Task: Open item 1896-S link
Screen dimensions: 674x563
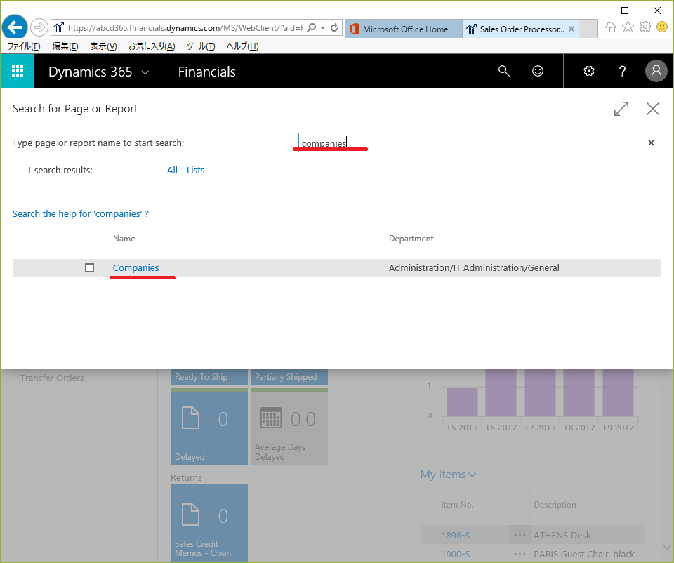Action: click(456, 535)
